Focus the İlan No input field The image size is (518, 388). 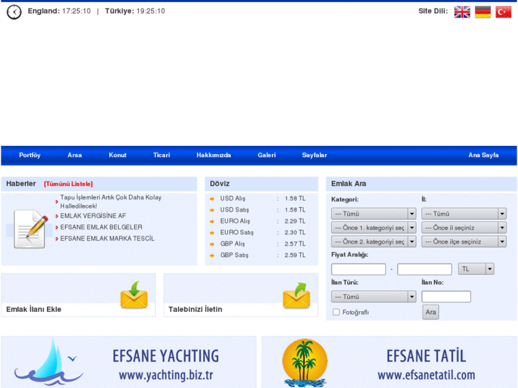point(446,297)
